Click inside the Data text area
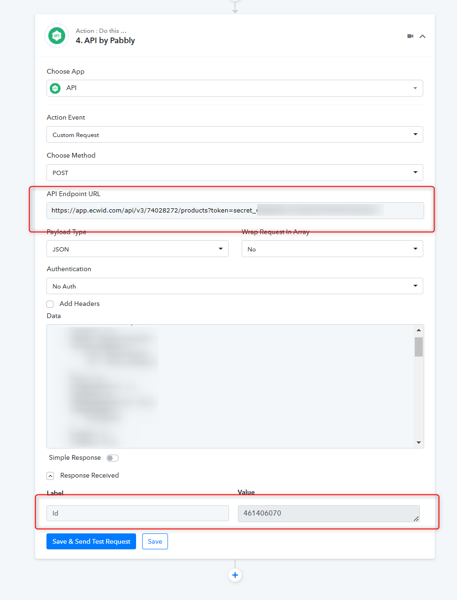 coord(230,386)
